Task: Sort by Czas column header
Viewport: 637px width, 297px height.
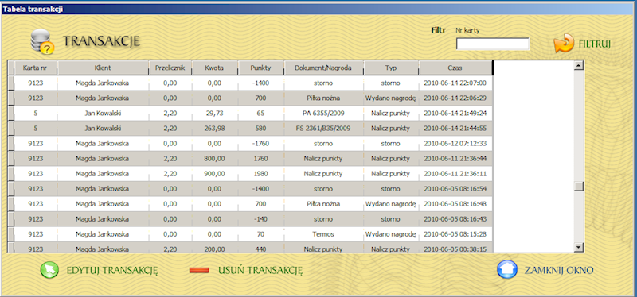Action: 455,68
